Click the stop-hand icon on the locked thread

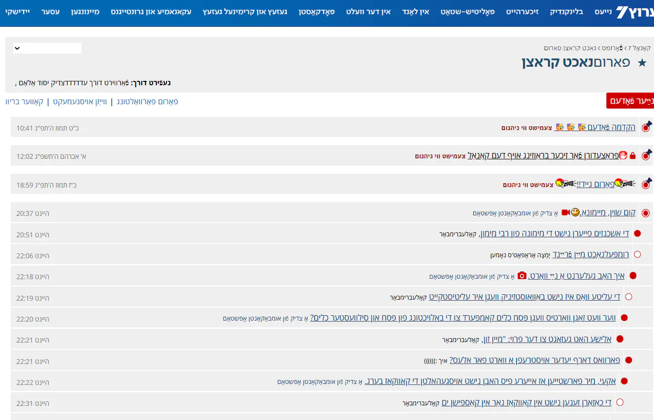(x=623, y=156)
